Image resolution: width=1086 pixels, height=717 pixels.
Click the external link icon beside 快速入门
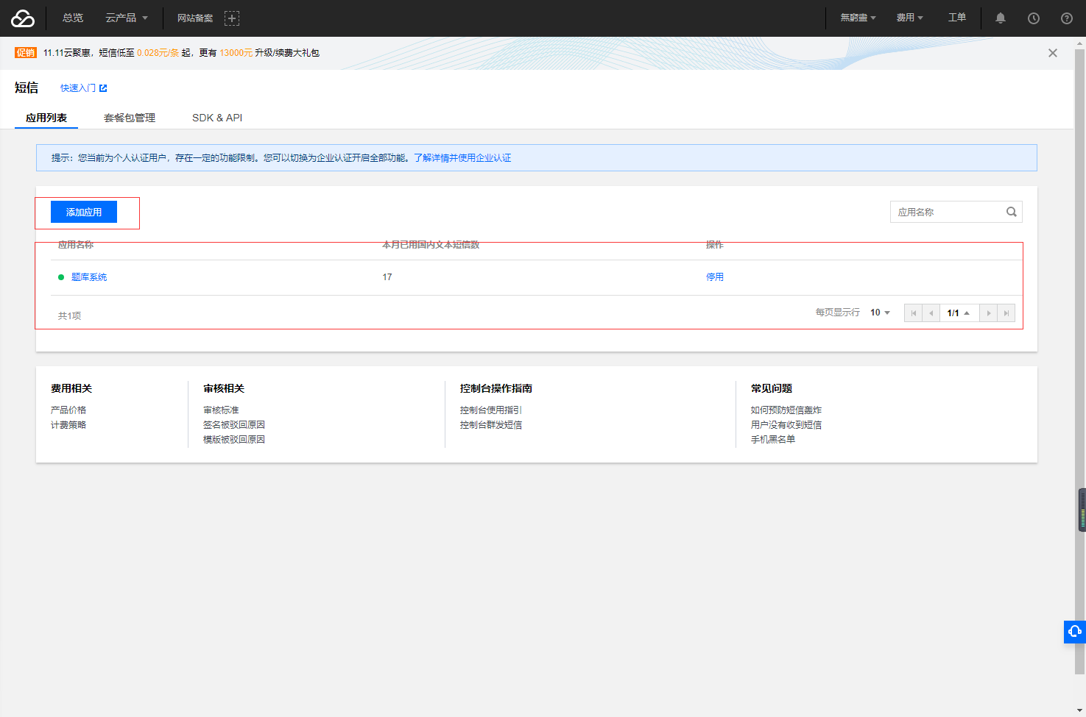(103, 88)
